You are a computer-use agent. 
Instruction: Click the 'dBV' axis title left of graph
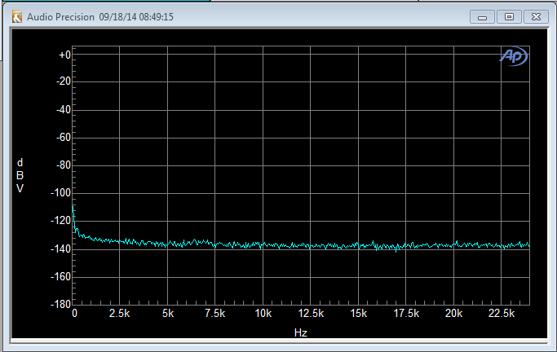(x=20, y=176)
